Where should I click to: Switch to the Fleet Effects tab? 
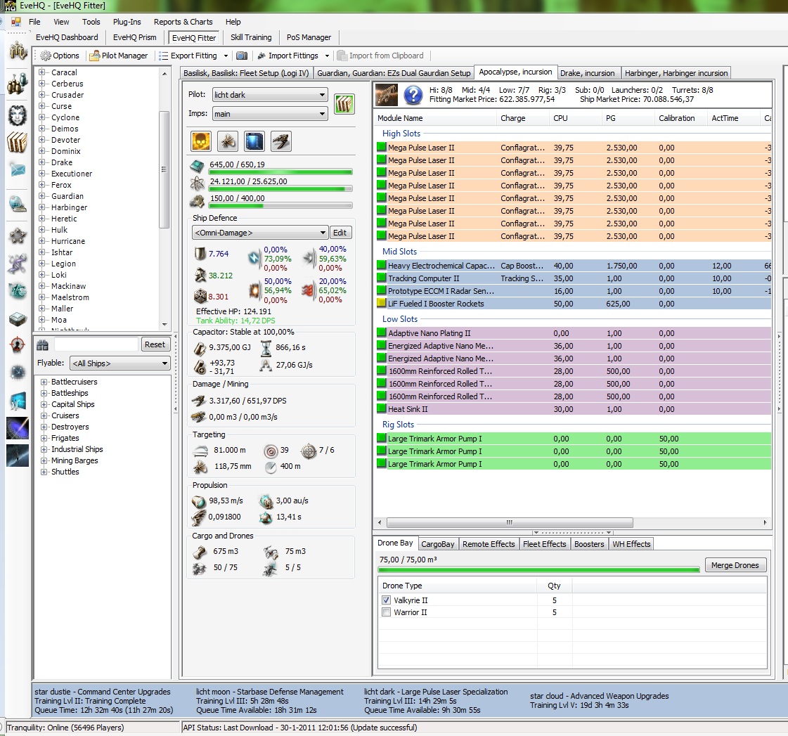[x=544, y=544]
